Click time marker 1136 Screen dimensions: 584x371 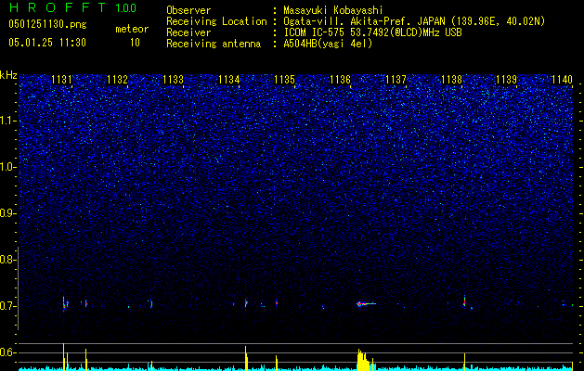click(341, 79)
